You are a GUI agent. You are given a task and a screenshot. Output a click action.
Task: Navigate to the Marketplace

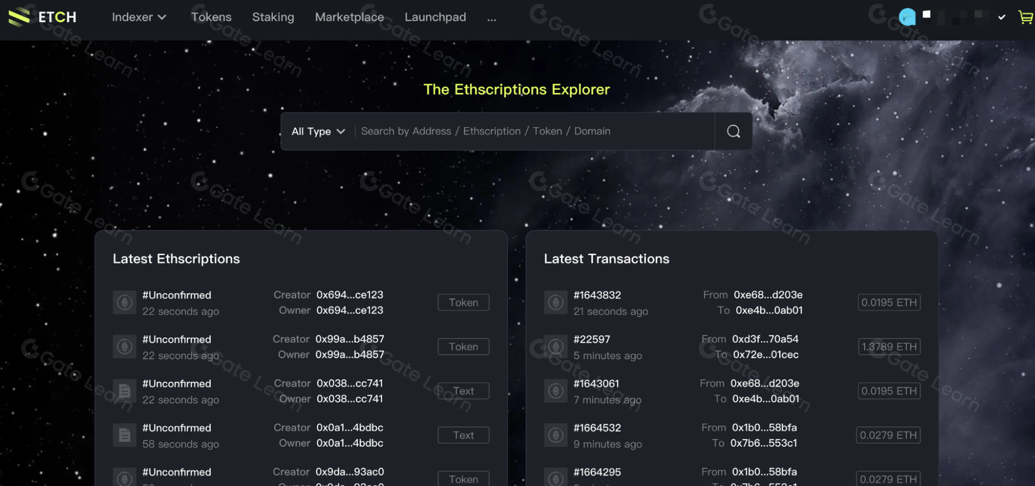click(349, 17)
